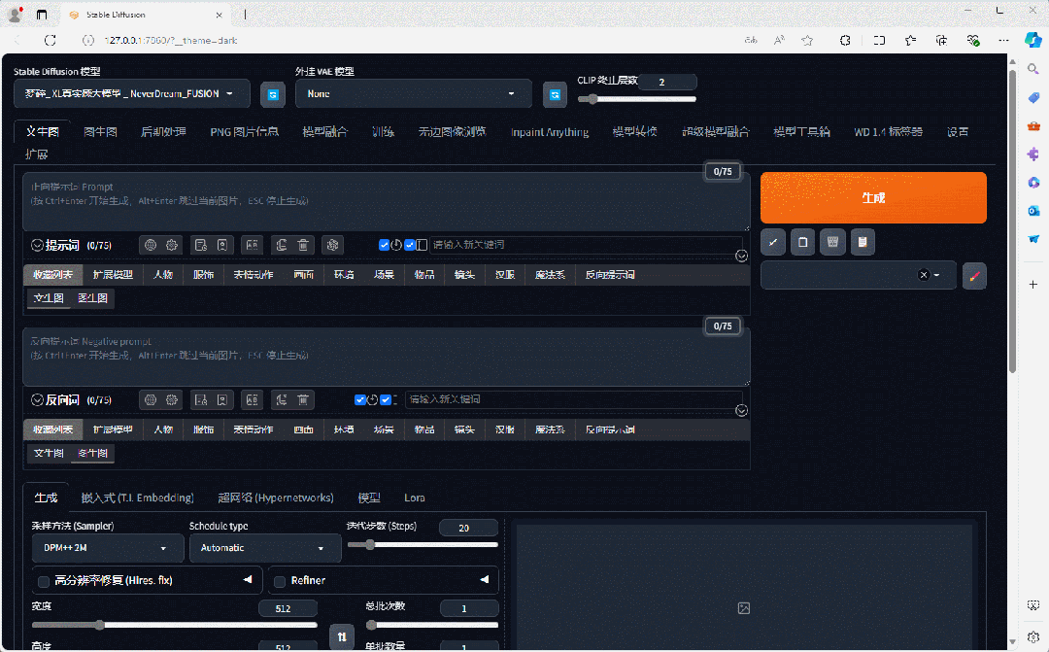Click the trash bin button below 生成

click(x=833, y=242)
